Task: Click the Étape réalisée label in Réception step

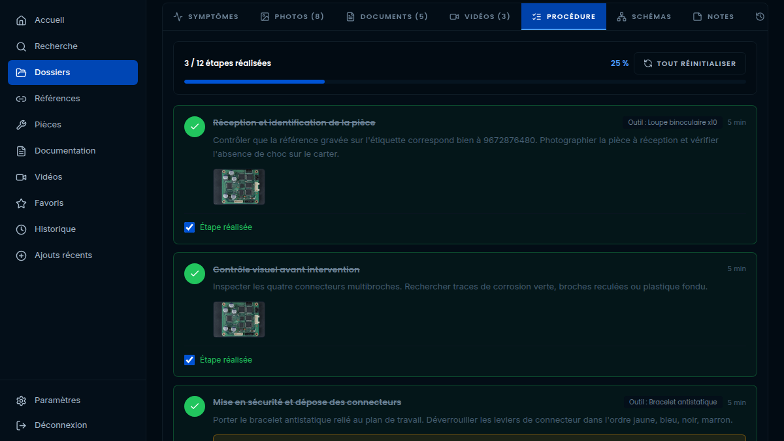Action: coord(226,227)
